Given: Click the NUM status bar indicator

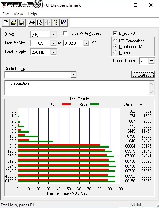Looking at the screenshot, I should pos(135,205).
